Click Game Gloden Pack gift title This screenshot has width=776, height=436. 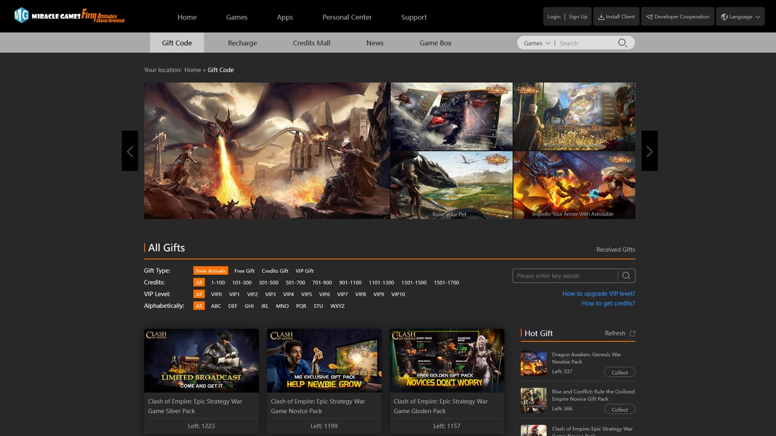pos(440,406)
